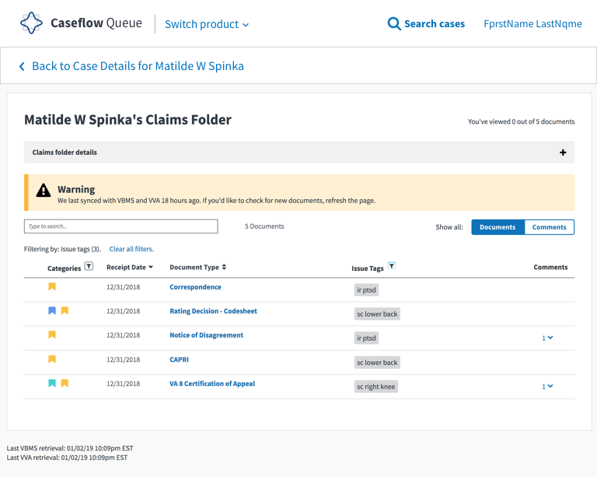This screenshot has height=477, width=597.
Task: Click Notice of Disagreement yellow bookmark icon
Action: [x=52, y=335]
